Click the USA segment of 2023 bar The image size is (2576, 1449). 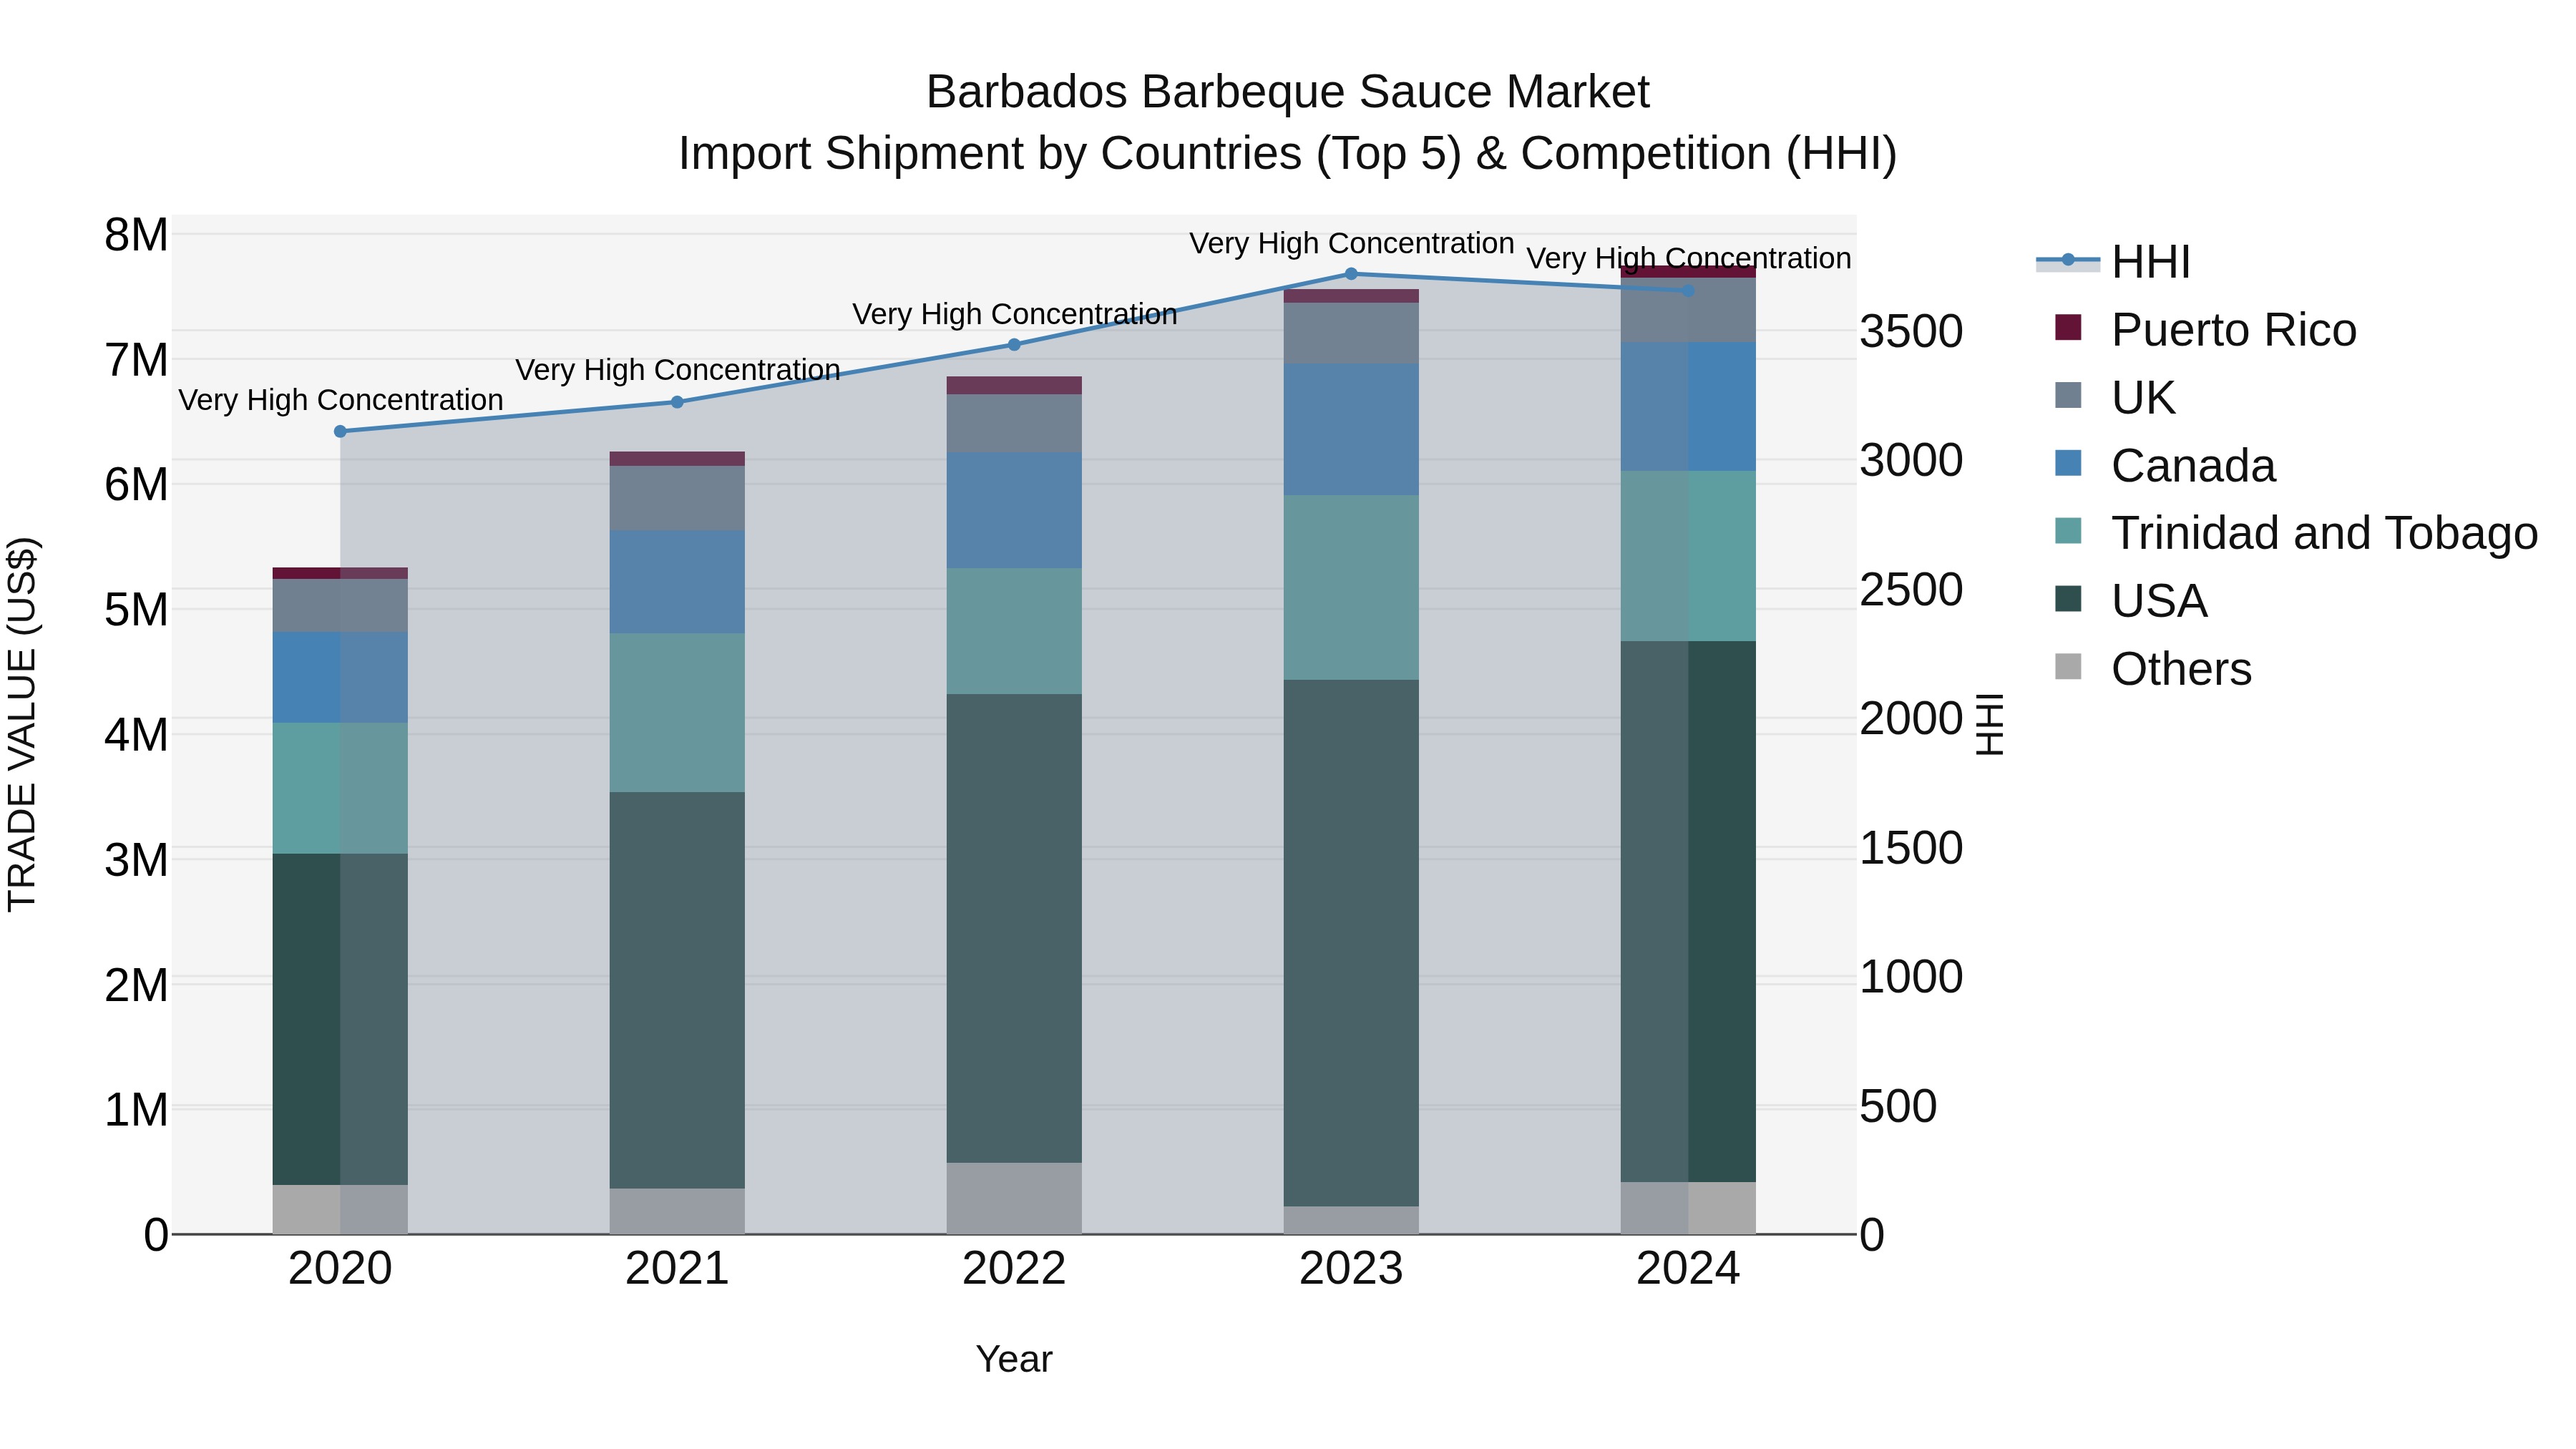(x=1351, y=943)
